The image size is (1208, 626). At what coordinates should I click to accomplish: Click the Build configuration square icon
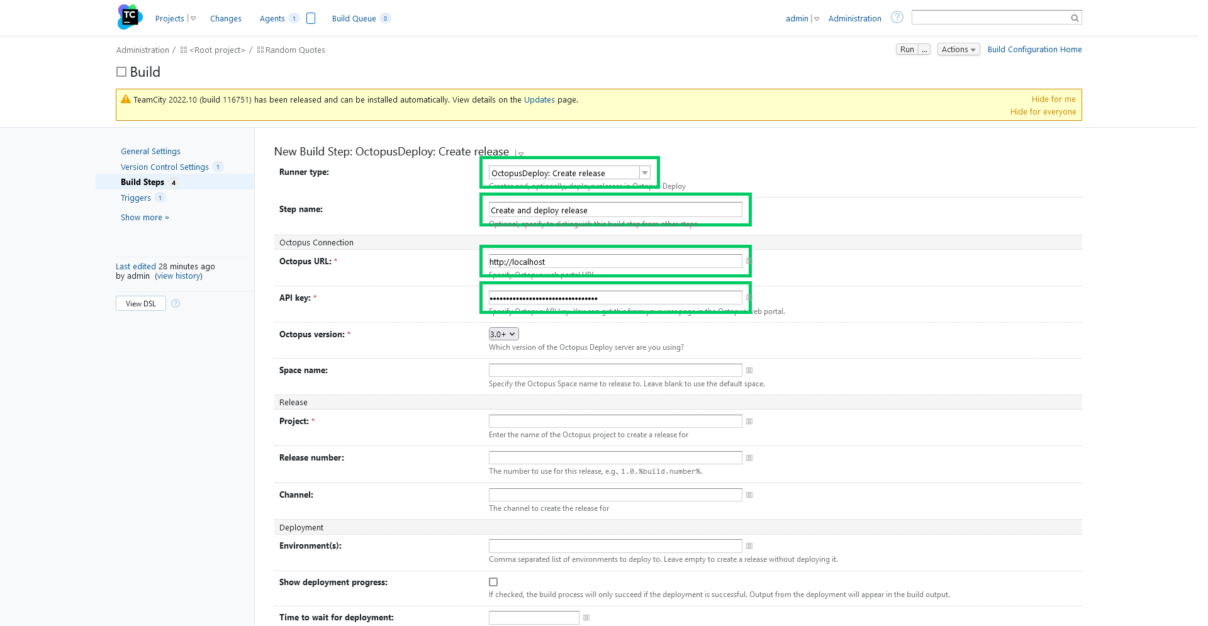[x=121, y=72]
